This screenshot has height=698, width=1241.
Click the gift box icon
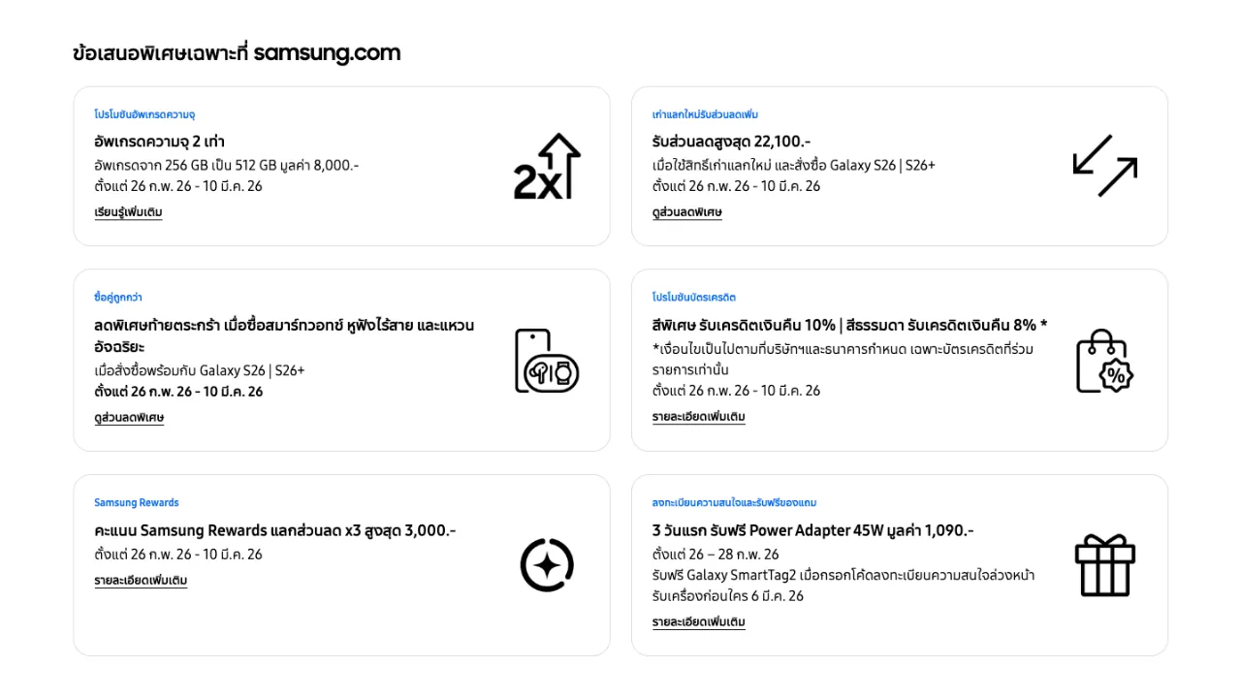pyautogui.click(x=1104, y=565)
